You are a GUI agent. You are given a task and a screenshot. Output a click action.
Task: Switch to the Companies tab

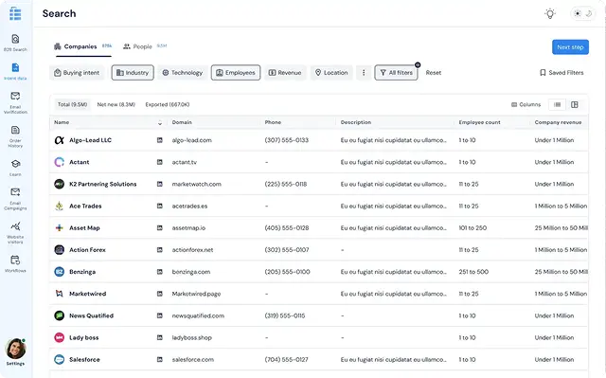(x=83, y=46)
